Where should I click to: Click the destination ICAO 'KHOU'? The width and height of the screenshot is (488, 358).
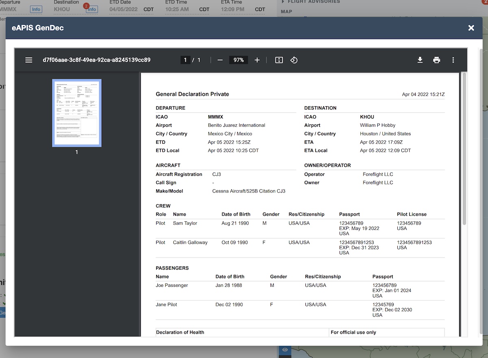click(x=367, y=117)
